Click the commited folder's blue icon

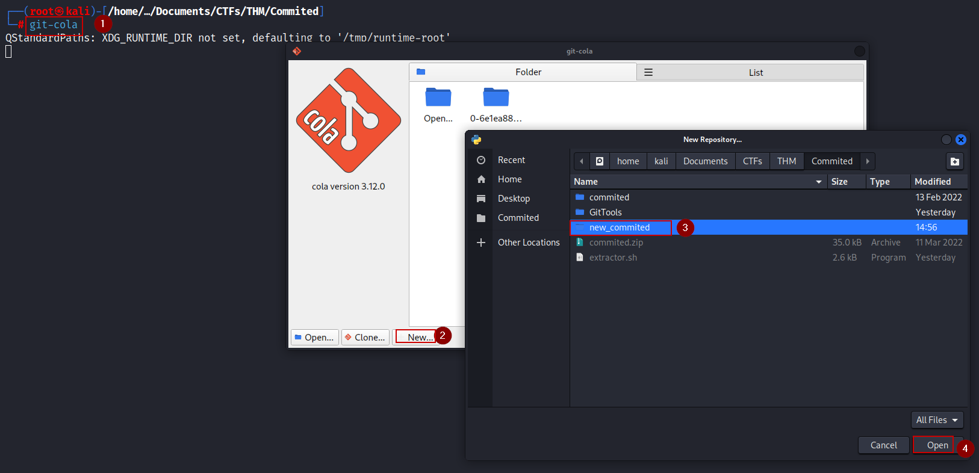[580, 197]
